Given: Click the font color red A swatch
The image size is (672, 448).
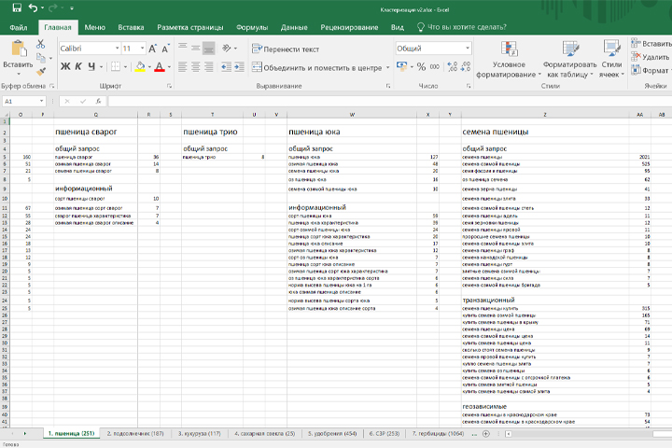Looking at the screenshot, I should pos(159,66).
